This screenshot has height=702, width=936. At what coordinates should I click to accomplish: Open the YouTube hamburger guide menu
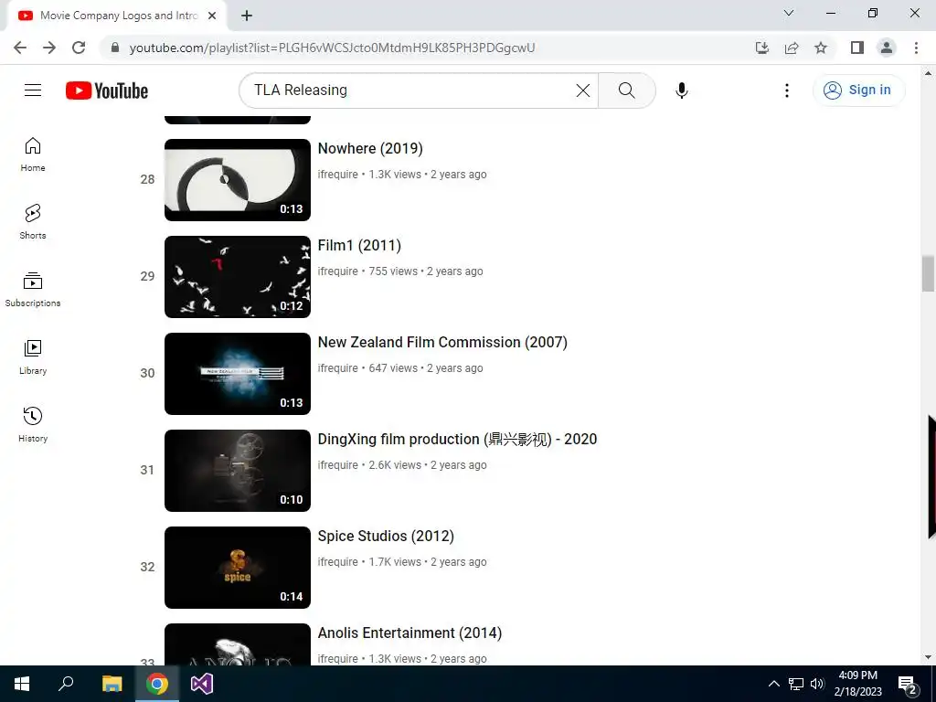click(x=33, y=90)
